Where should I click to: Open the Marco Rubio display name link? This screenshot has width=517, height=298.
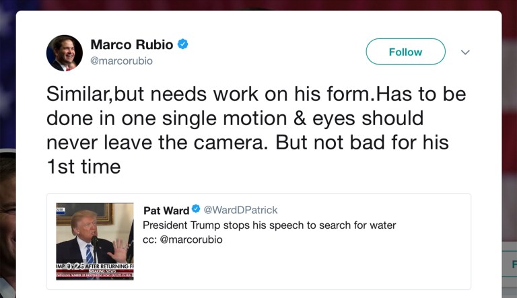click(131, 45)
